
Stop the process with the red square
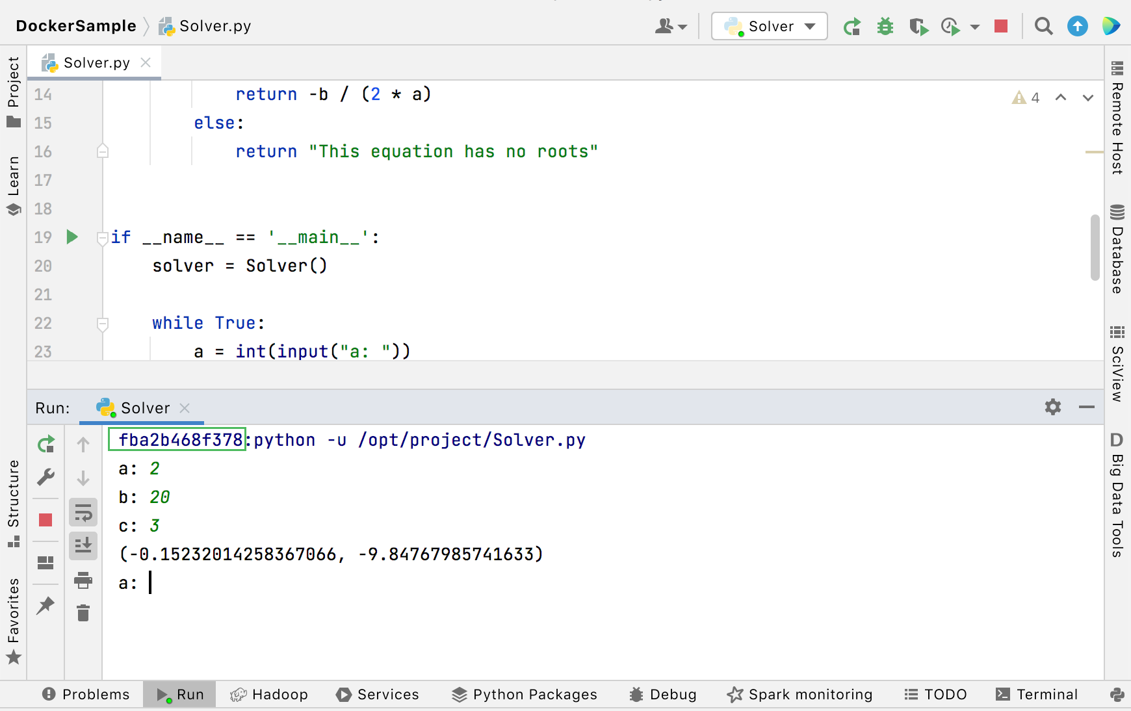coord(1000,26)
